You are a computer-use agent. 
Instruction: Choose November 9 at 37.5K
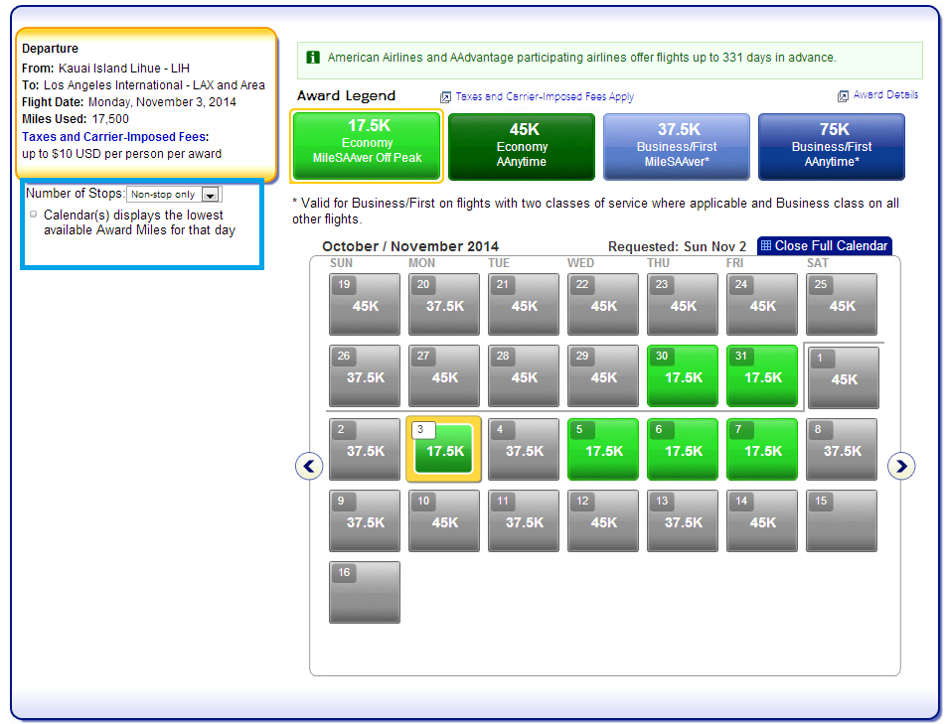click(x=365, y=521)
